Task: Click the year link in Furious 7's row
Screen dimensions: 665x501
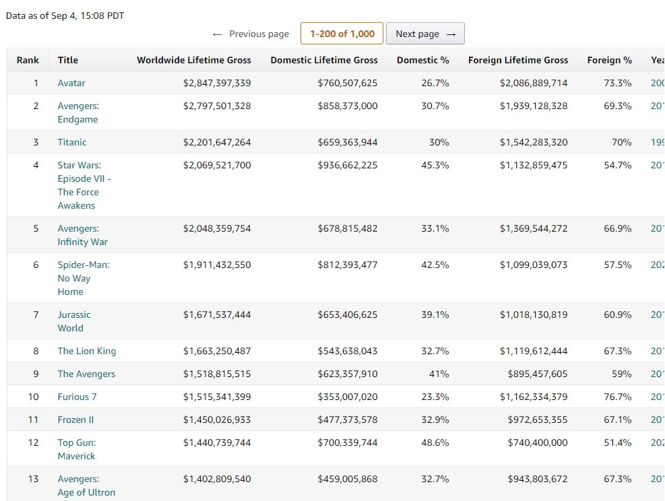Action: pos(658,397)
